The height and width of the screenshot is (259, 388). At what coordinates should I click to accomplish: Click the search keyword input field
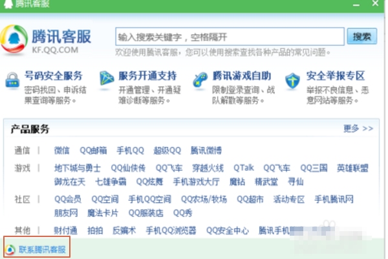(x=230, y=37)
